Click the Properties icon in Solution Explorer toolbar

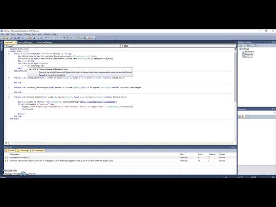[240, 45]
